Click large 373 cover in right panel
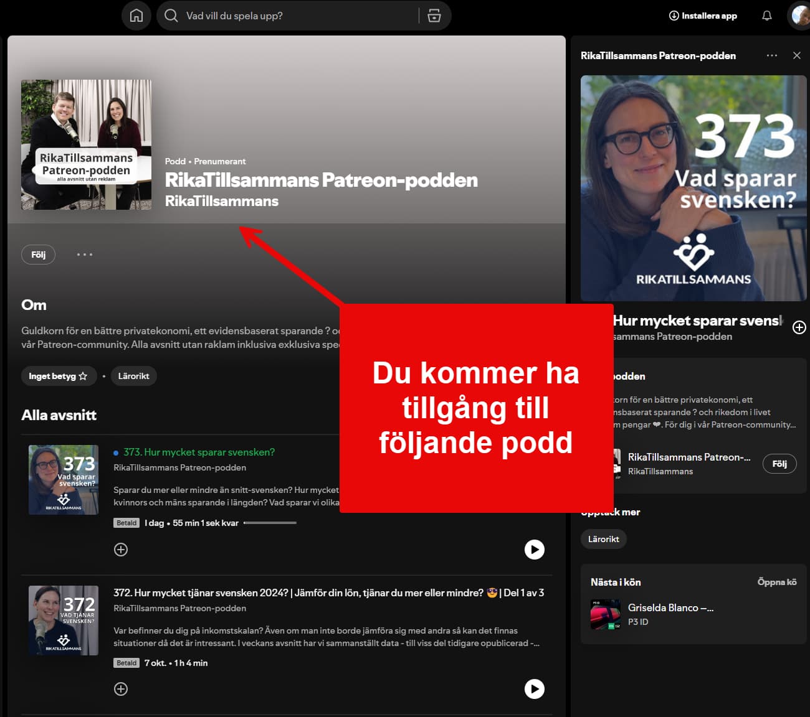The image size is (810, 717). pyautogui.click(x=693, y=189)
